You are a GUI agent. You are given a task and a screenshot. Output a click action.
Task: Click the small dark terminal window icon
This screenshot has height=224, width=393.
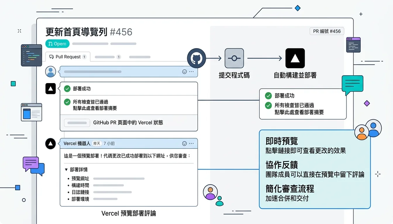click(x=353, y=45)
